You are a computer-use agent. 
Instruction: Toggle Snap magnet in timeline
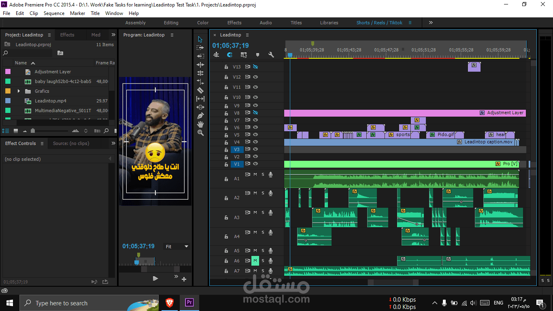tap(230, 55)
